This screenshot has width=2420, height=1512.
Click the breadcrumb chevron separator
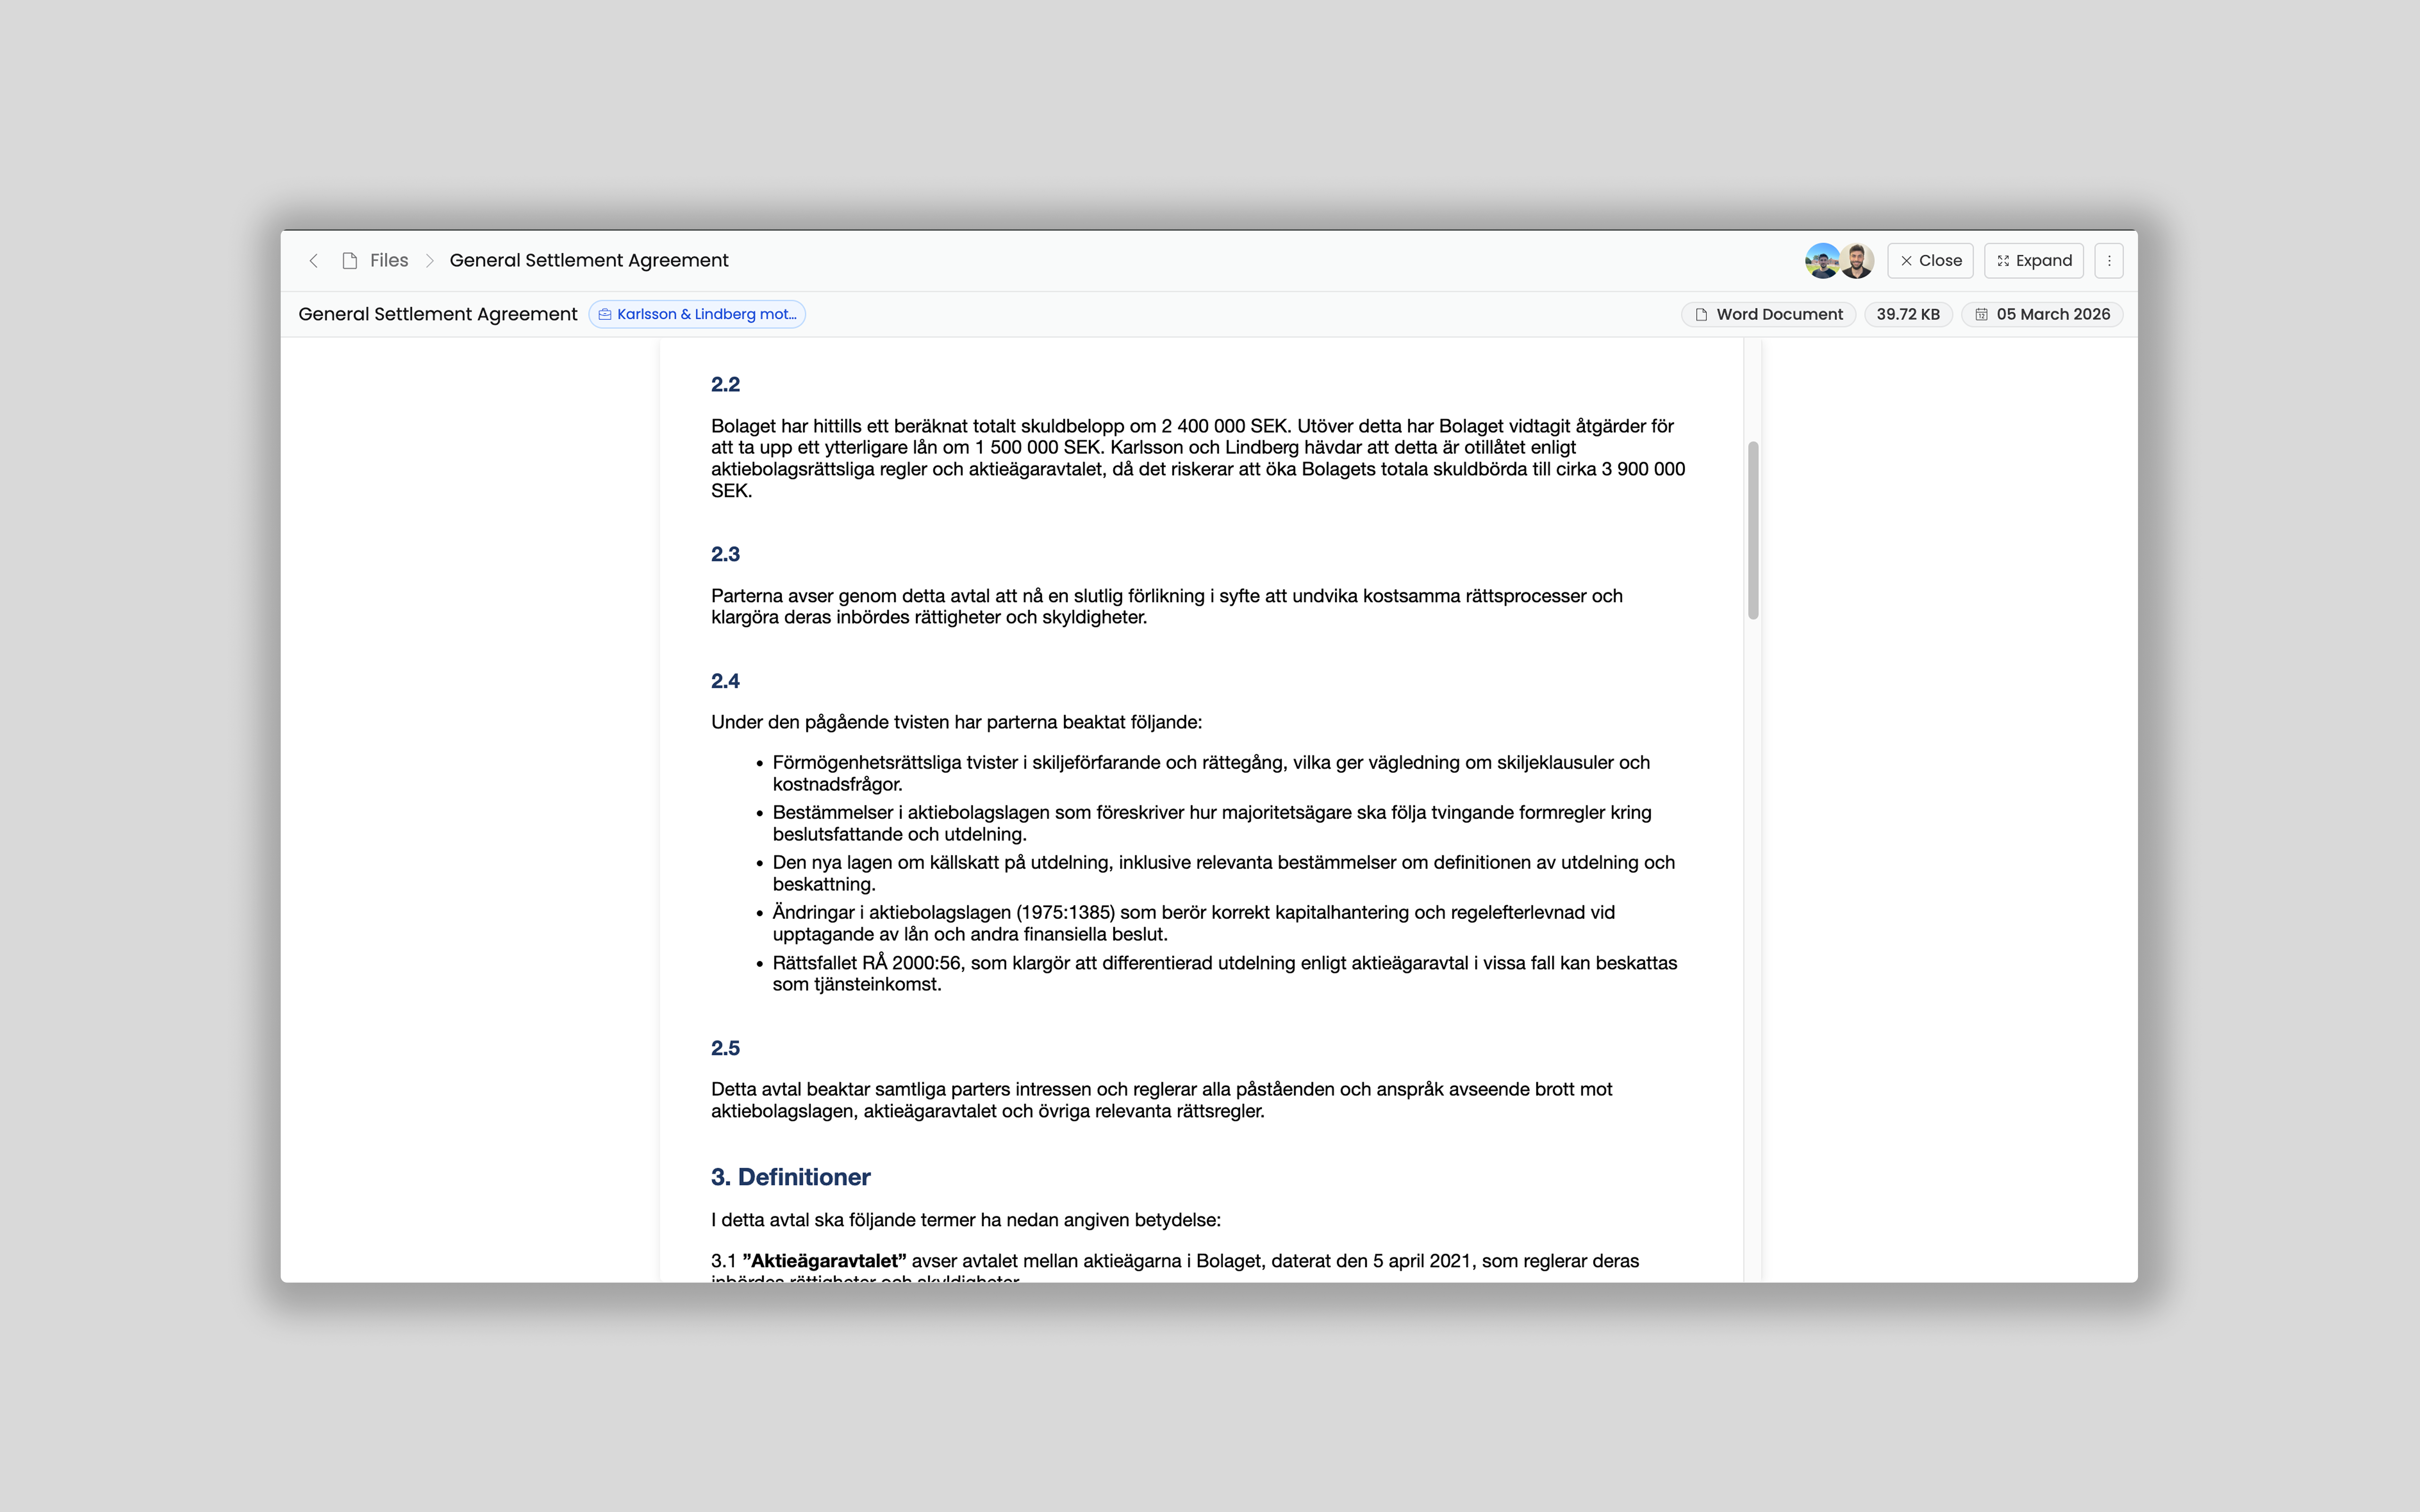(x=430, y=261)
